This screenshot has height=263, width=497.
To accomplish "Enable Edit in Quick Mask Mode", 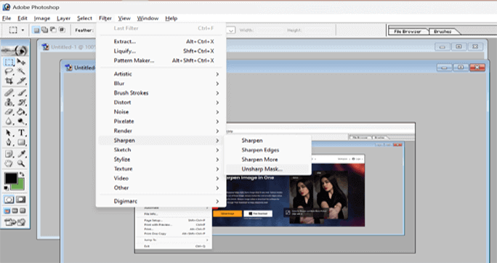I will tap(21, 199).
